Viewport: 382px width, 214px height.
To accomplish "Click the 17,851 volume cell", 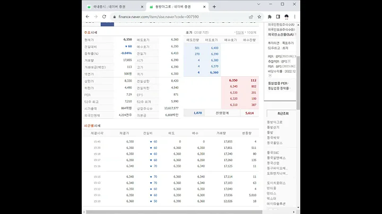I will point(228,148).
